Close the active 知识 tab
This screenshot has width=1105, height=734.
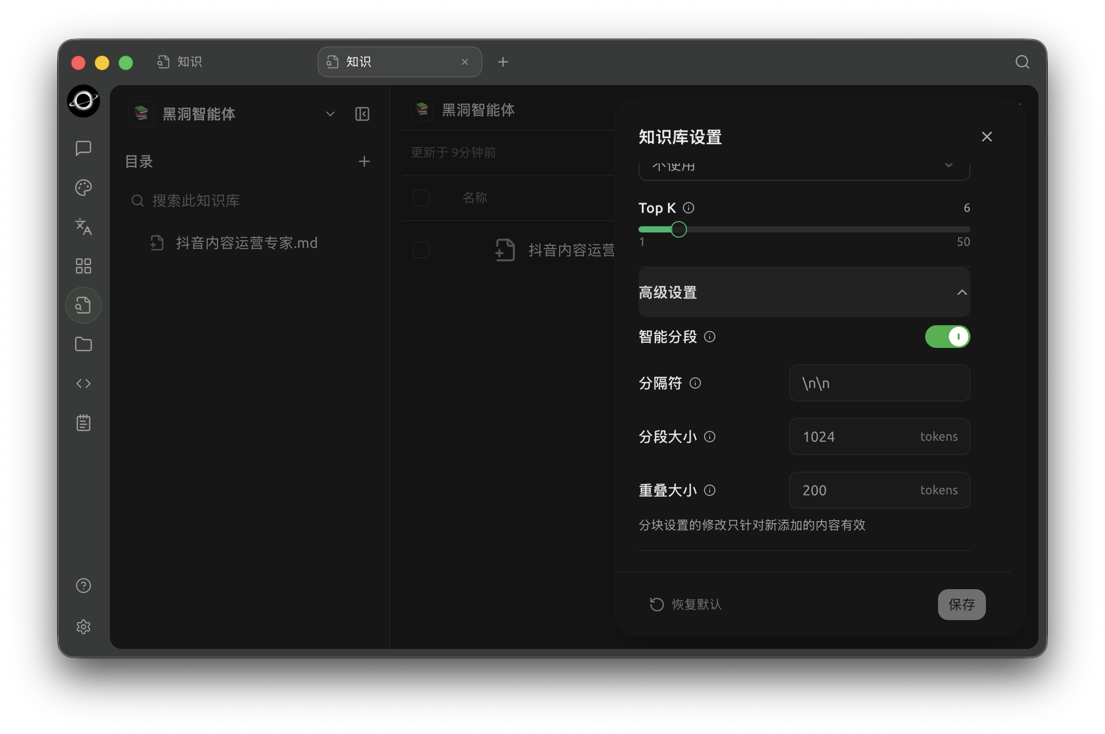point(465,62)
